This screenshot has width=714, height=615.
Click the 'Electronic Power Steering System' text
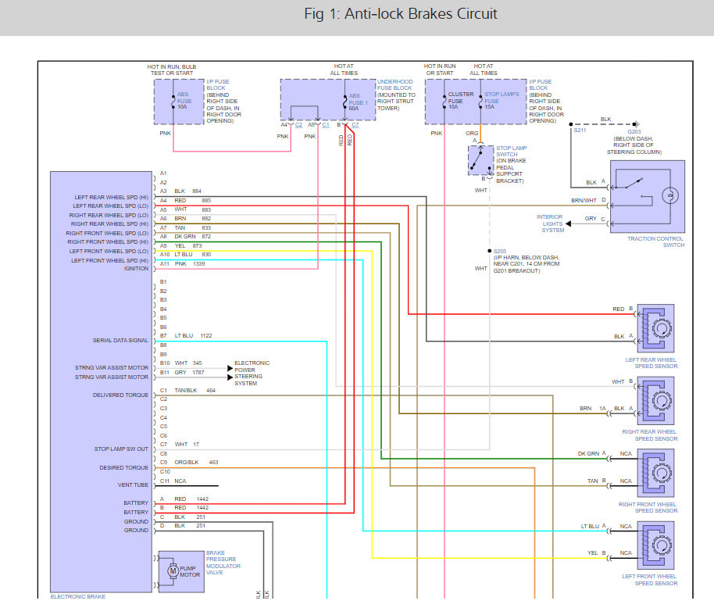point(252,373)
